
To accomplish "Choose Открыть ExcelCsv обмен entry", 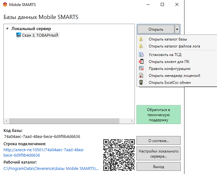I will click(x=177, y=83).
